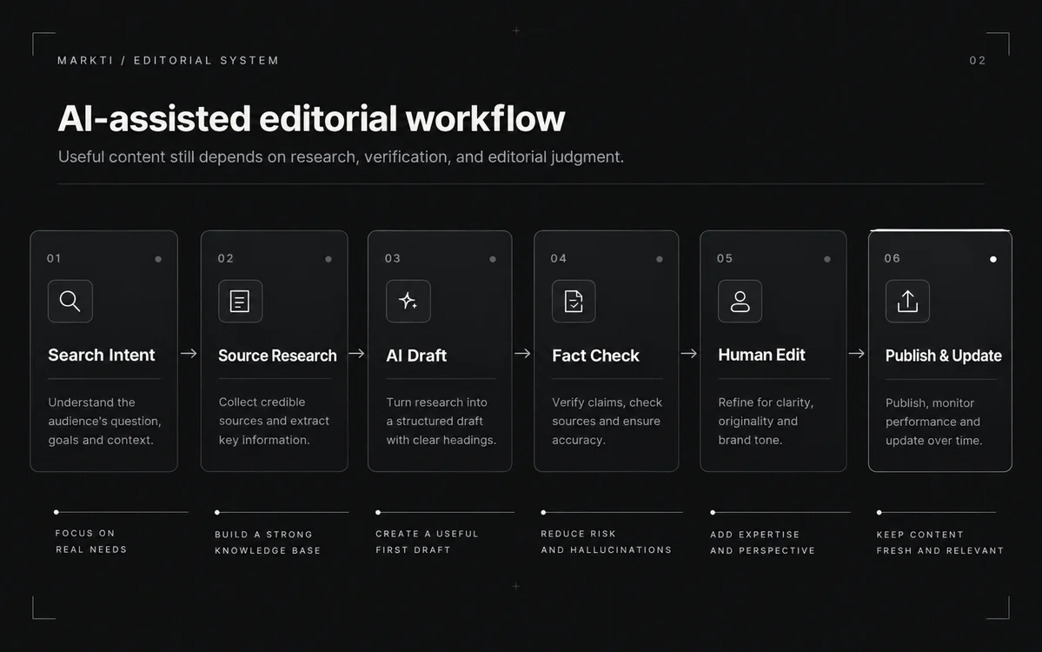Select the Search Intent card title
This screenshot has width=1042, height=652.
(x=101, y=355)
